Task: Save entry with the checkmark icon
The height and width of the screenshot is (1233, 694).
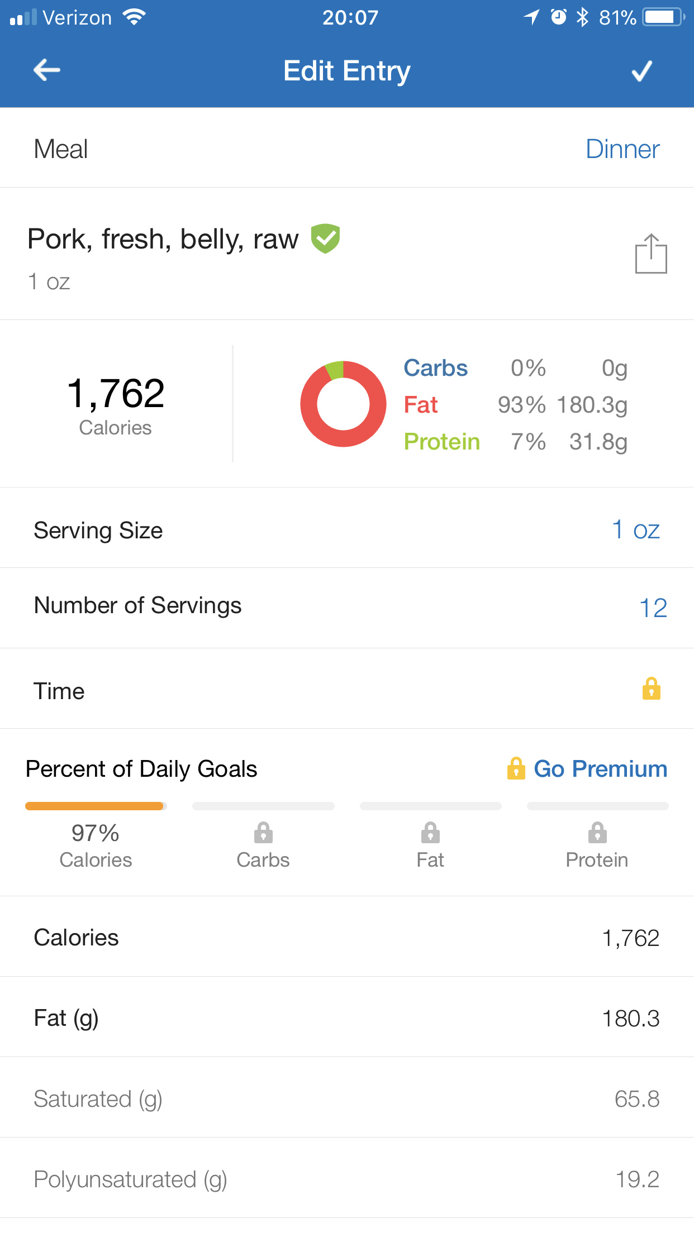Action: (x=641, y=70)
